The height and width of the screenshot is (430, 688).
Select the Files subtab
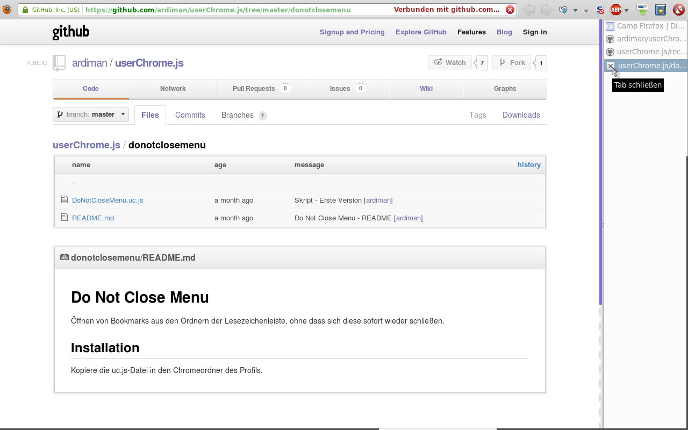click(150, 115)
